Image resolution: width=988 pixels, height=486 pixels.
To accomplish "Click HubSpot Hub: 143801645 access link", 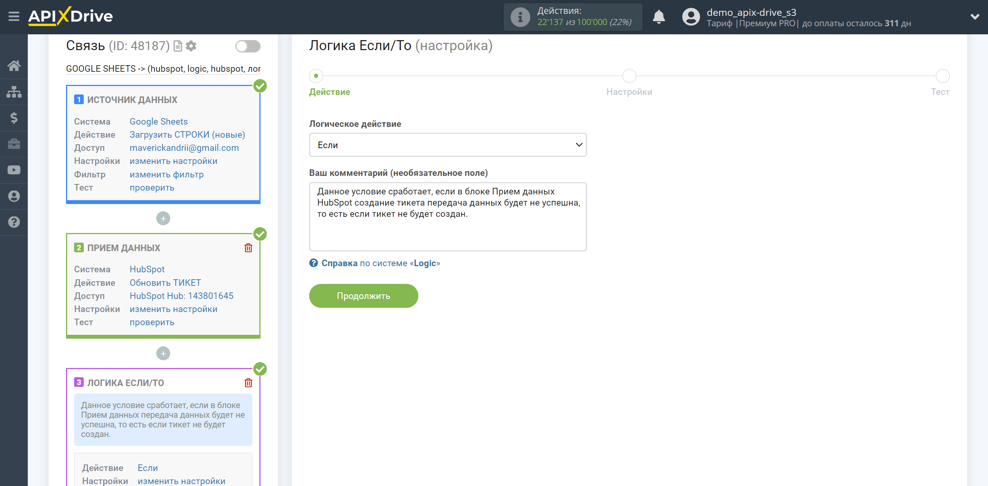I will point(181,296).
